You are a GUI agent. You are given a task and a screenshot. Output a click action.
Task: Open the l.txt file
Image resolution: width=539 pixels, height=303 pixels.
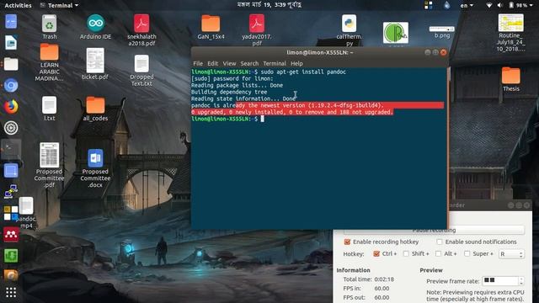click(x=49, y=109)
